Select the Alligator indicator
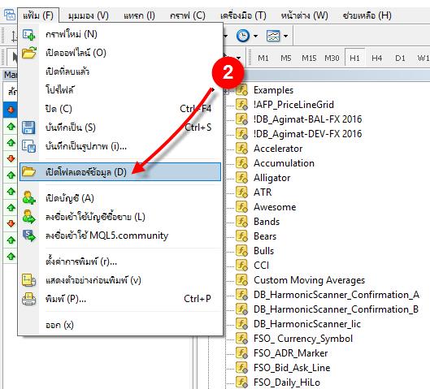The width and height of the screenshot is (430, 389). 272,178
